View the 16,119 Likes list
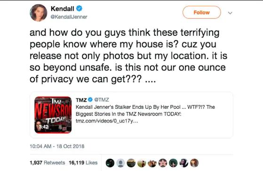This screenshot has width=263, height=171. click(83, 163)
